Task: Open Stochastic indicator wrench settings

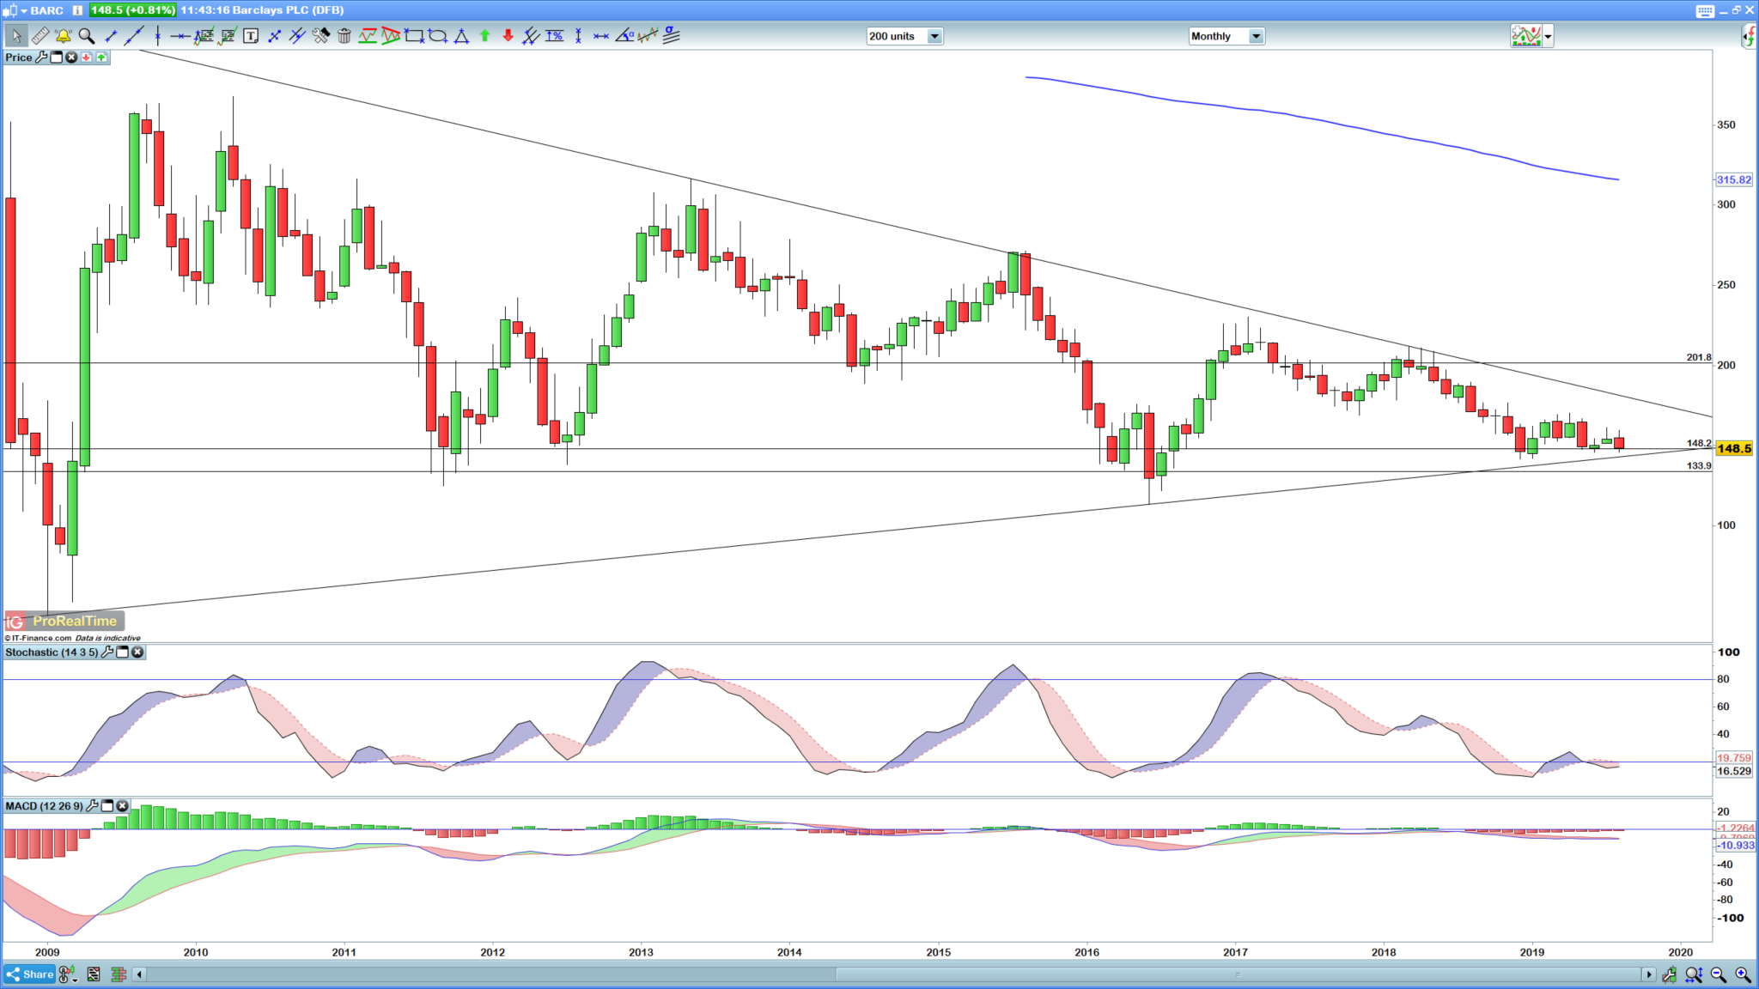Action: [107, 652]
